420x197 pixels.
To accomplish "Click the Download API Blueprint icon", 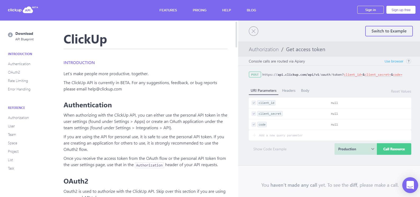I will pos(10,34).
